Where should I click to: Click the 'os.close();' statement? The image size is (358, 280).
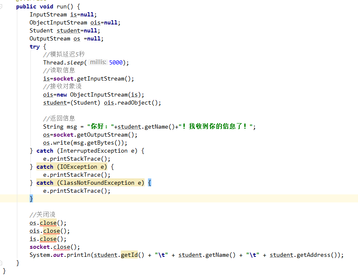(48, 223)
